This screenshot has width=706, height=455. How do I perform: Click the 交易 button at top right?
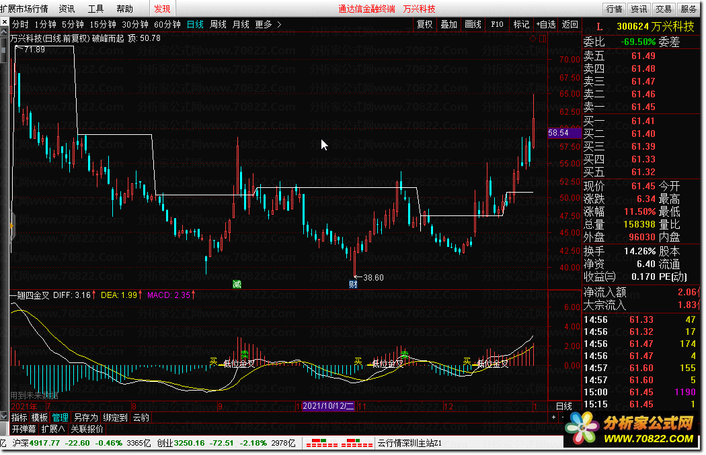tap(664, 9)
